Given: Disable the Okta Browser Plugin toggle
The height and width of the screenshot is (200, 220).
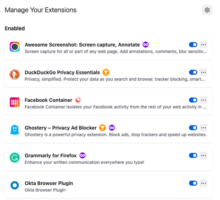Looking at the screenshot, I should click(x=193, y=183).
